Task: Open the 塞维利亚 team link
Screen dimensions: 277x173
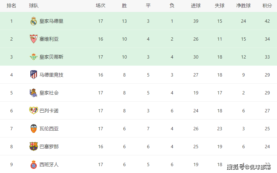Action: tap(49, 39)
